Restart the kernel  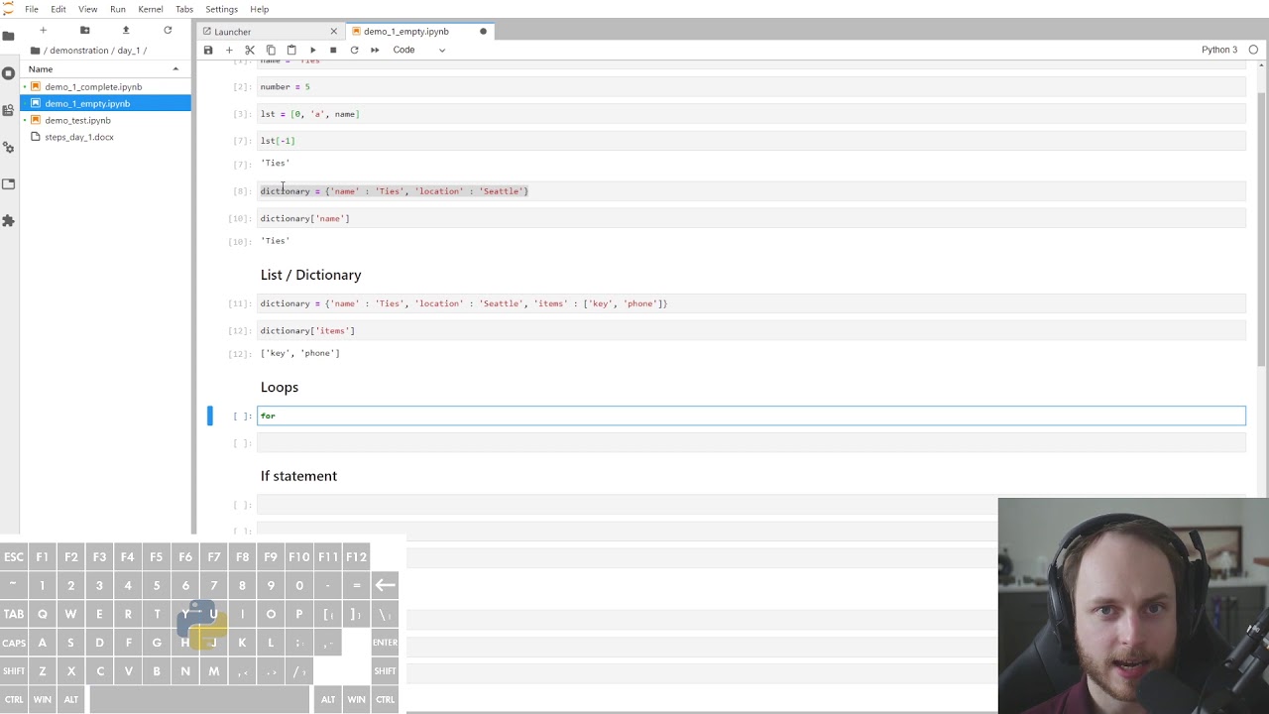(354, 50)
